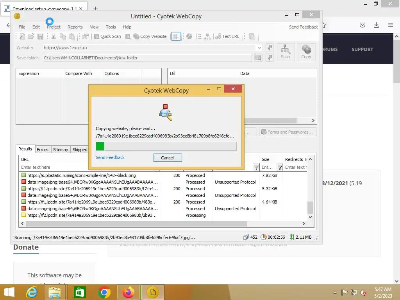
Task: Open Chrome from the taskbar
Action: [x=104, y=292]
